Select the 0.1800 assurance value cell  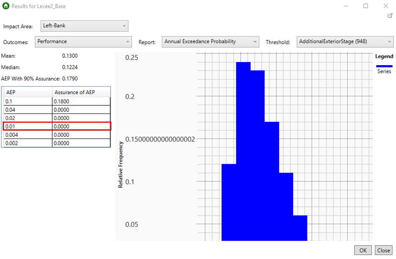click(x=81, y=101)
